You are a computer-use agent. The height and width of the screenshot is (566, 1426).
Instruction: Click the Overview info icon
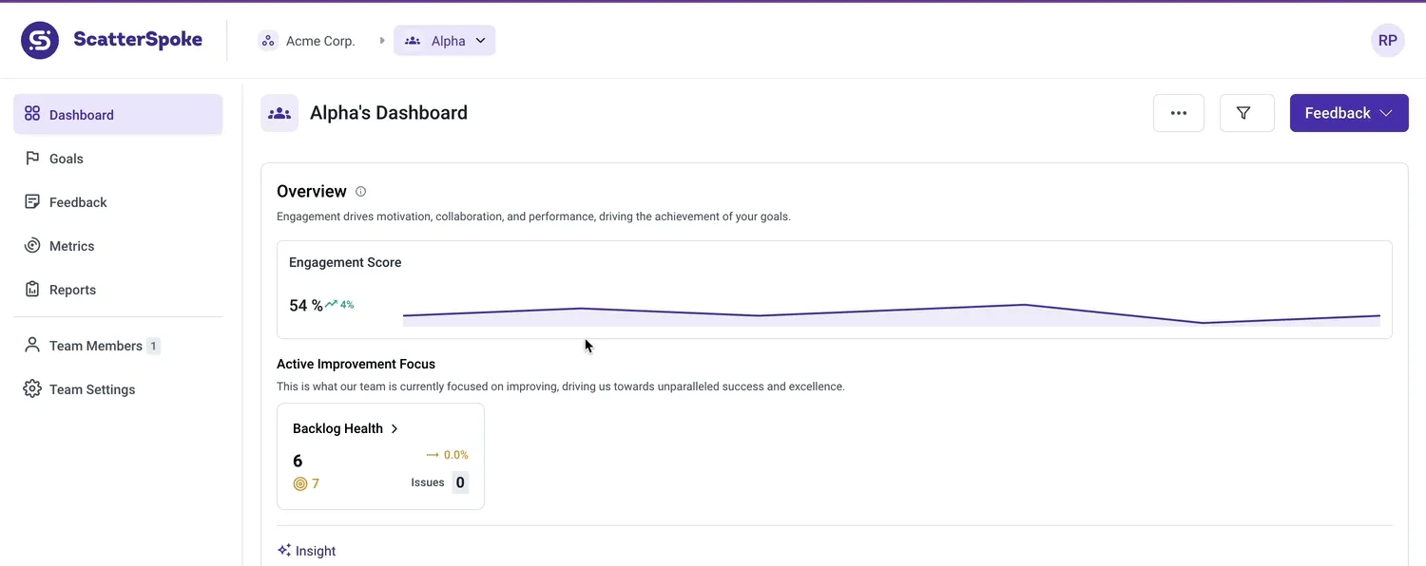360,192
